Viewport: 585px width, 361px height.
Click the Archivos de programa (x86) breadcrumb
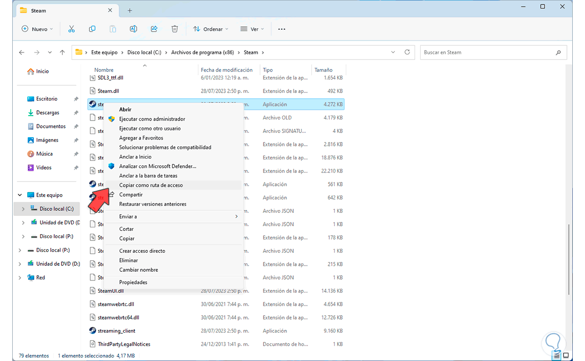tap(202, 52)
